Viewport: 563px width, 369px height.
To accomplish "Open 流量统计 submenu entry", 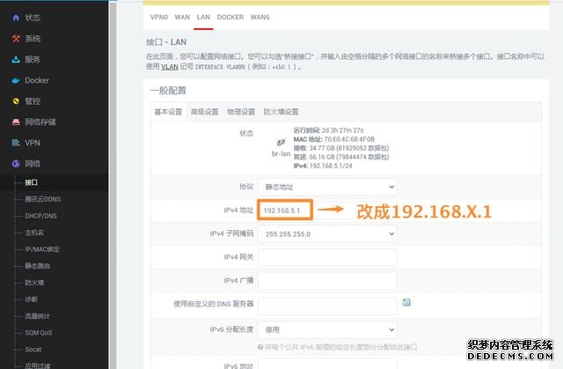I will 37,316.
